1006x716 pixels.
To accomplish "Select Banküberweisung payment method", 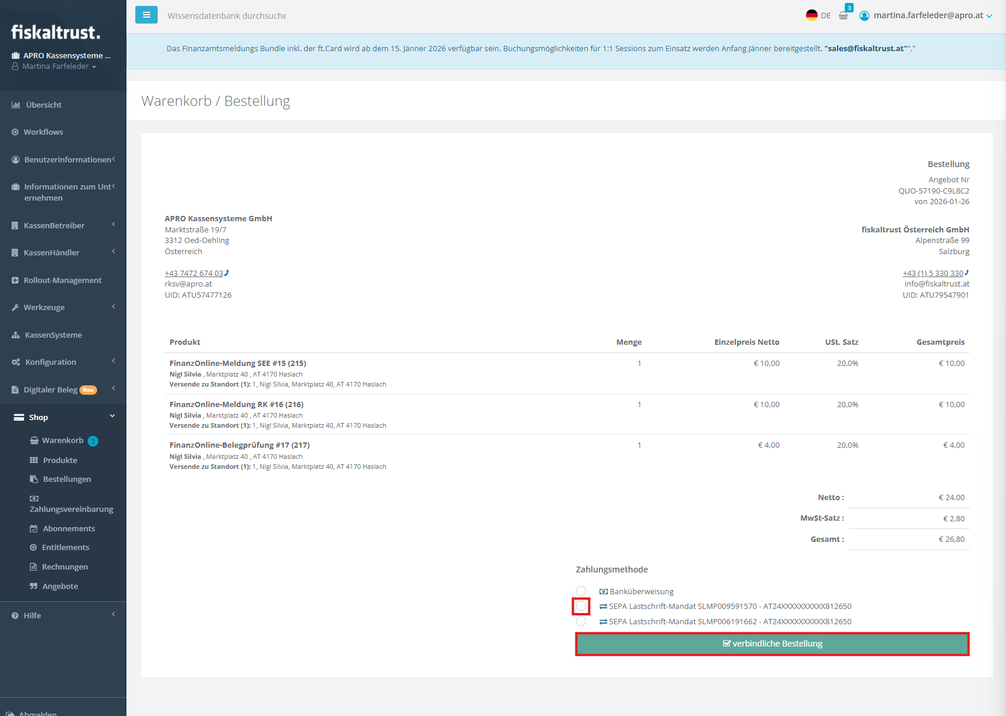I will 581,591.
